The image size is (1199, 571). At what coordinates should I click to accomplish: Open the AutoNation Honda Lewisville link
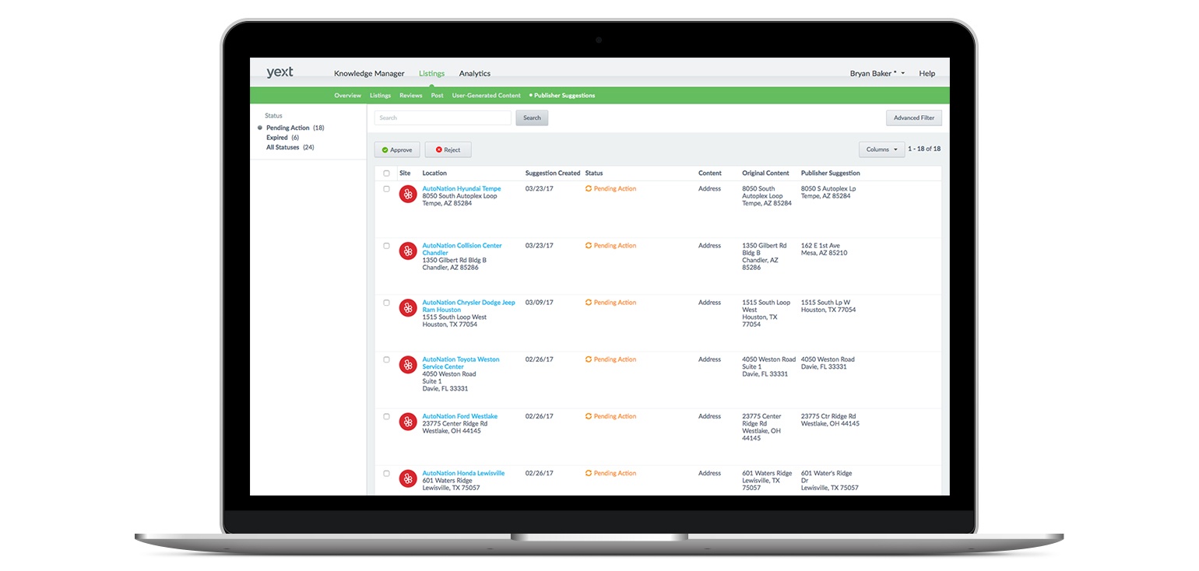coord(463,473)
